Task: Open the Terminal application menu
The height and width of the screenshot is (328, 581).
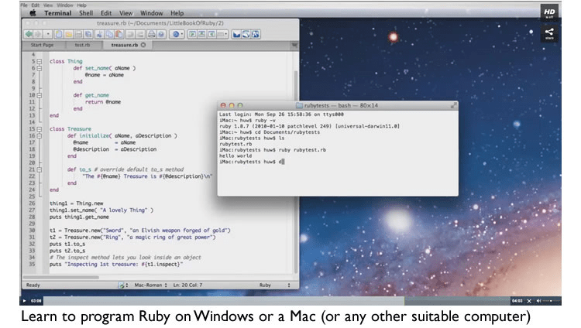Action: click(x=58, y=13)
